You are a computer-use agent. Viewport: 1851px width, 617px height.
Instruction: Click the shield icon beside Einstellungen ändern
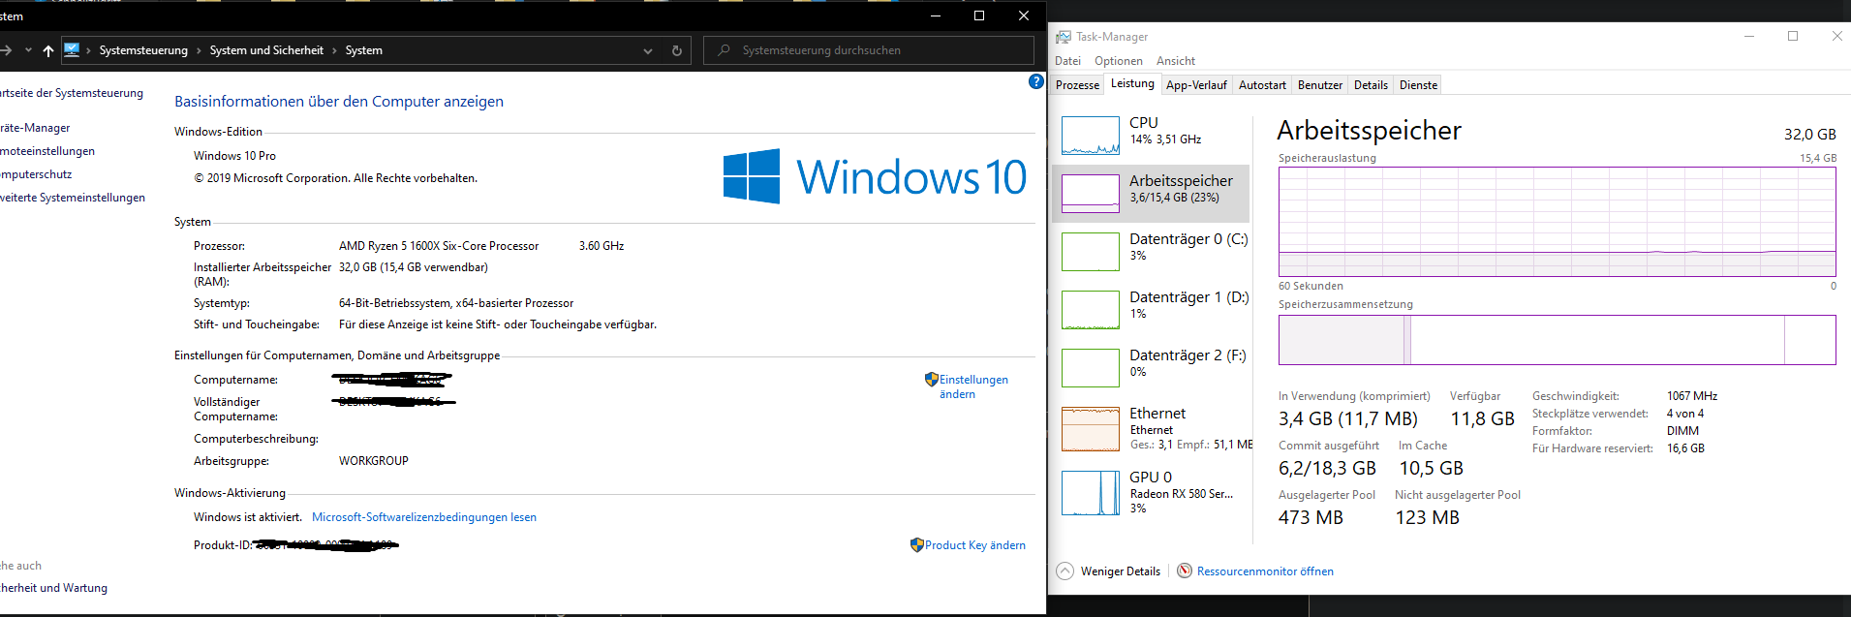931,380
